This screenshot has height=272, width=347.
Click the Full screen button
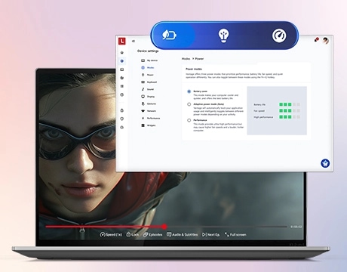click(235, 234)
